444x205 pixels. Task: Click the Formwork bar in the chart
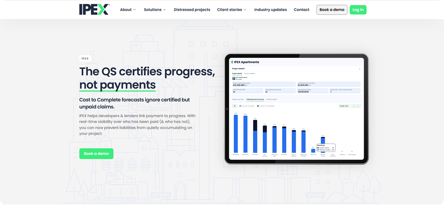(x=255, y=136)
